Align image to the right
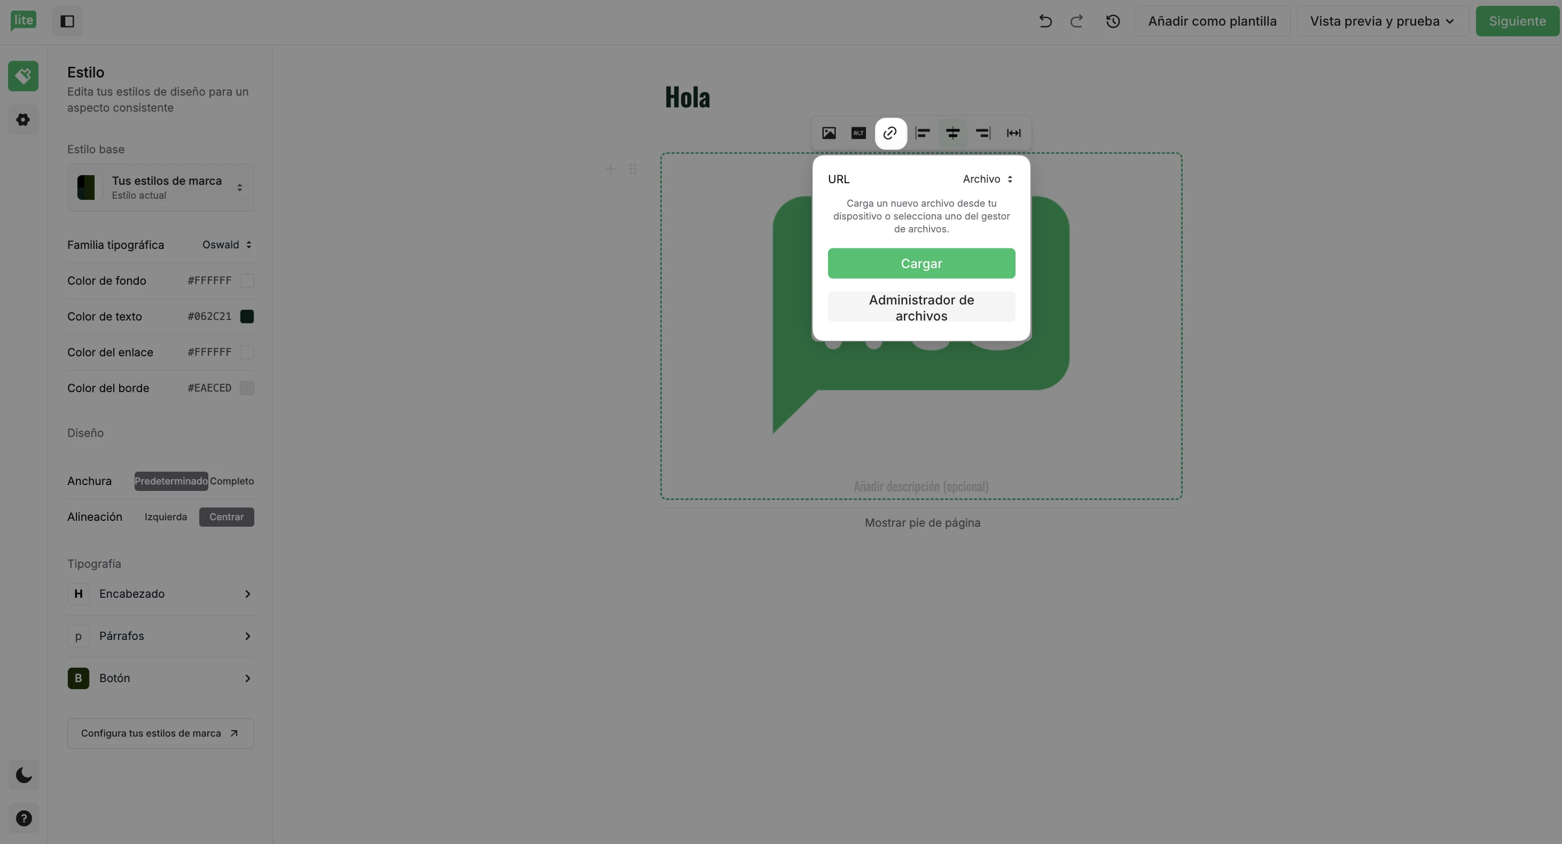 pos(983,133)
